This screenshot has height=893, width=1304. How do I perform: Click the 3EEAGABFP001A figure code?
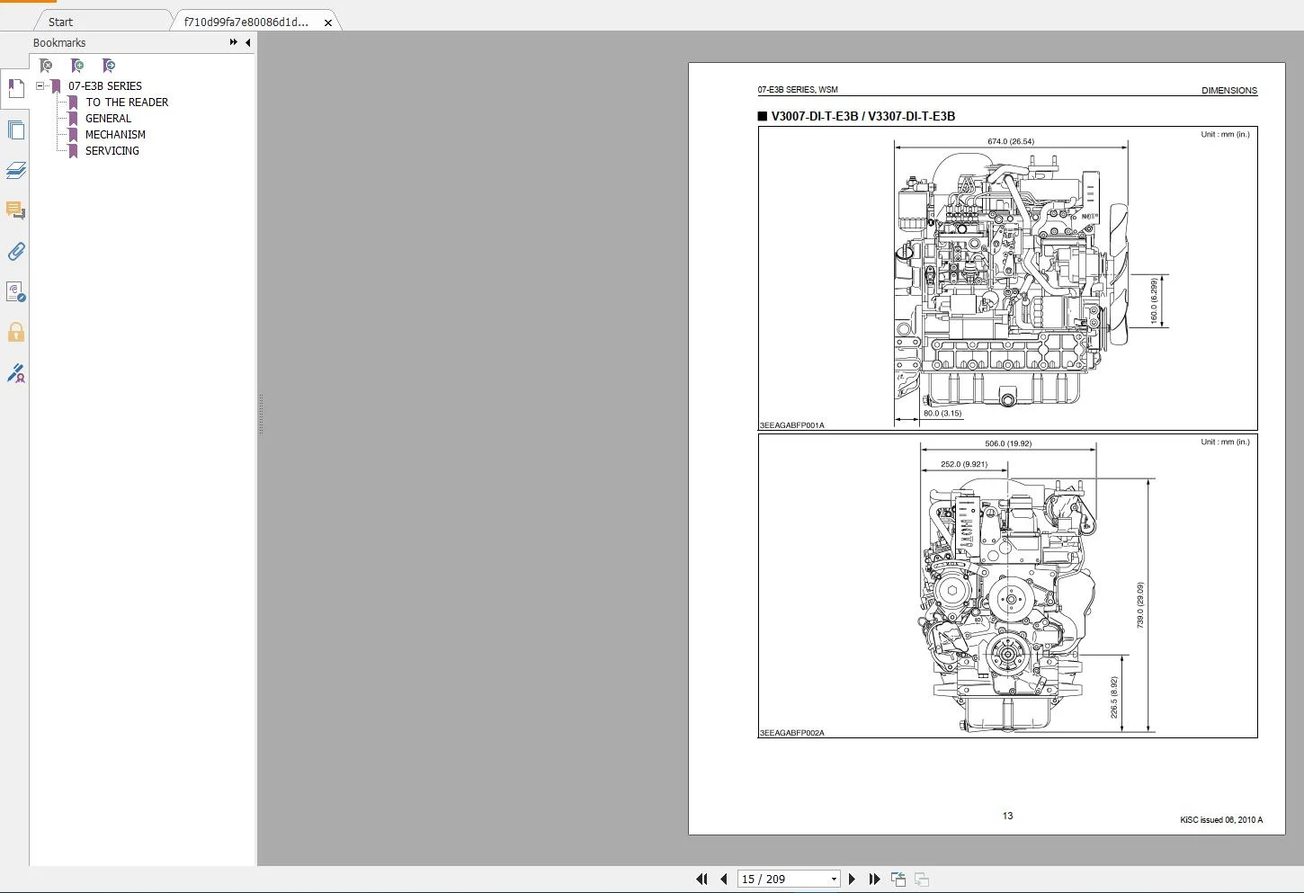tap(792, 425)
